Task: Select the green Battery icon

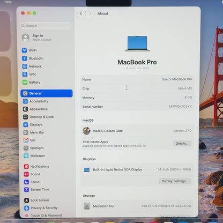Action: coord(25,83)
